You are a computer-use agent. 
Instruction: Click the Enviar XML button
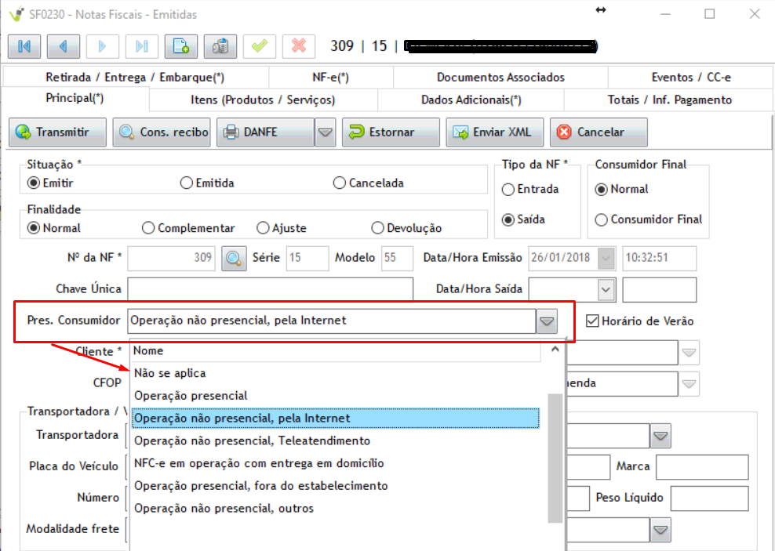[x=494, y=132]
